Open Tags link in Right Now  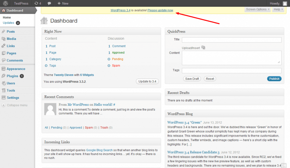(x=52, y=66)
